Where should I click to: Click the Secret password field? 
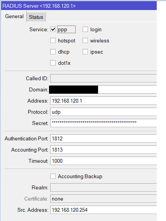[103, 123]
